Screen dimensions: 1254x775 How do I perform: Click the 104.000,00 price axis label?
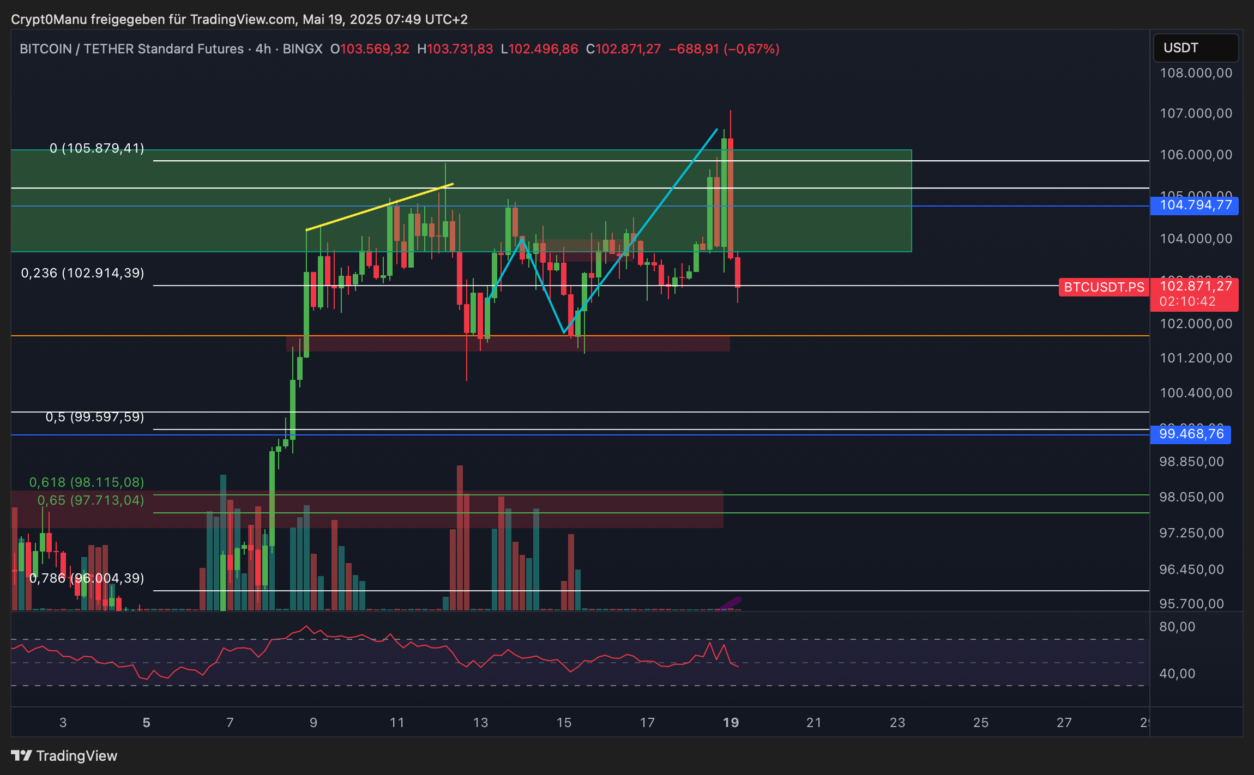1196,239
